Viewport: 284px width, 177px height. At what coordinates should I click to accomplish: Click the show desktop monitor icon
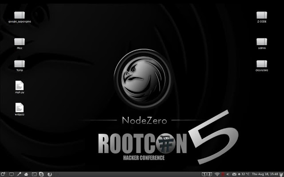12,174
